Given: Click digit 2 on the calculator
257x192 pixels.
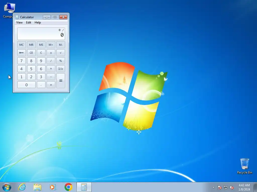Looking at the screenshot, I should (x=31, y=77).
